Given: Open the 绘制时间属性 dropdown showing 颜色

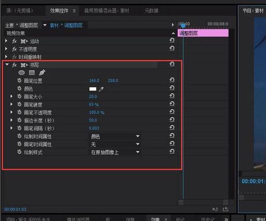Looking at the screenshot, I should point(115,137).
